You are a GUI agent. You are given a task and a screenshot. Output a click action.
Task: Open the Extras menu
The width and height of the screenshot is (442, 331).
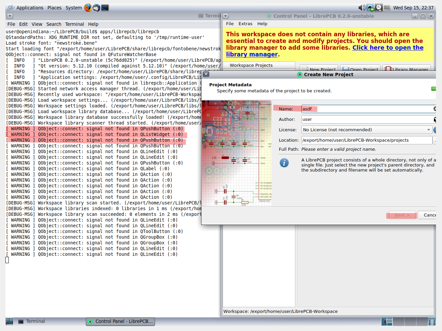[246, 23]
